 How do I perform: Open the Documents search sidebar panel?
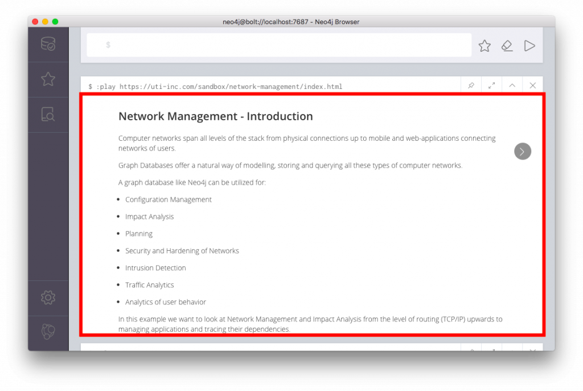pos(48,115)
